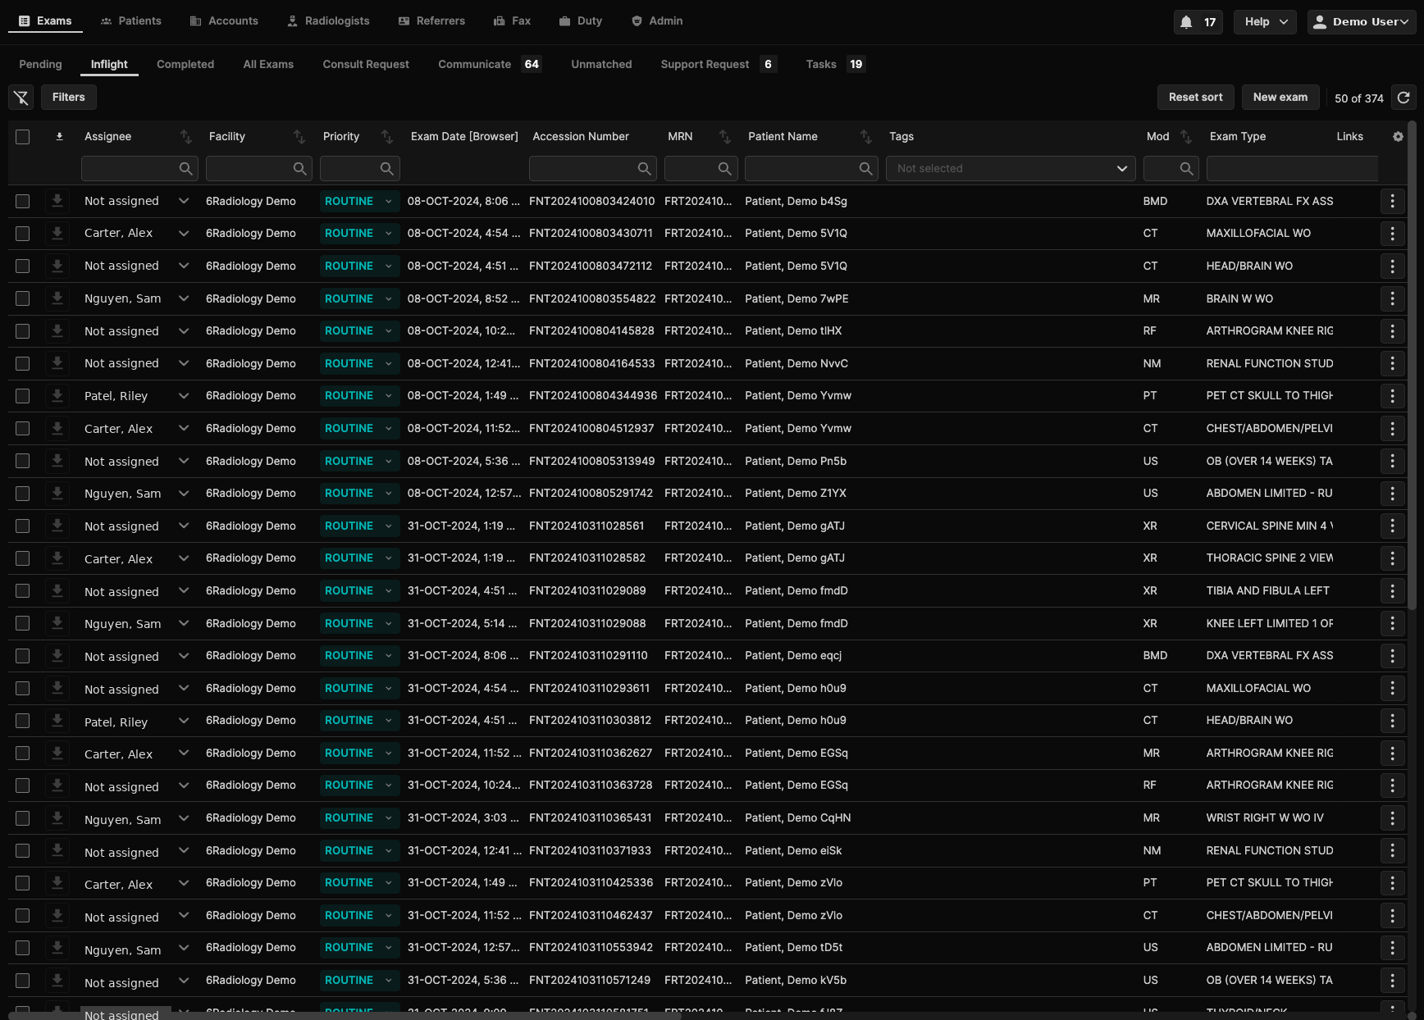Open the Tags 'Not selected' dropdown

pyautogui.click(x=1011, y=168)
